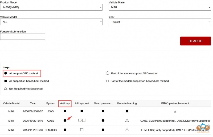The image size is (213, 137).
Task: Click the red SEARCH button
Action: tap(195, 41)
